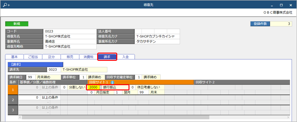Select the 請求 tab
The height and width of the screenshot is (122, 297).
click(107, 57)
